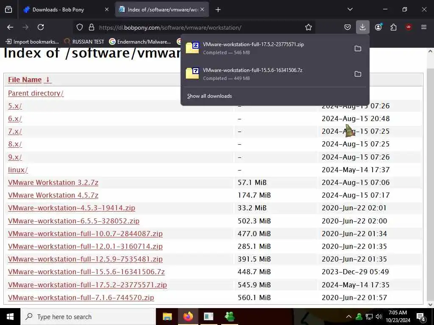The height and width of the screenshot is (325, 434).
Task: Click the site security padlock icon
Action: pos(92,28)
